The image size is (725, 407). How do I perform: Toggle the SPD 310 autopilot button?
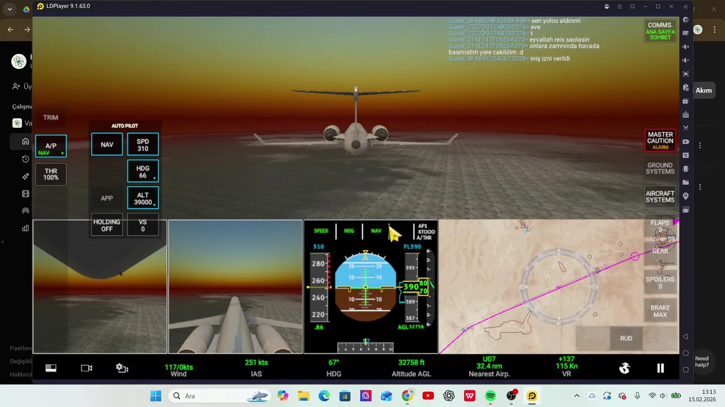(x=143, y=144)
